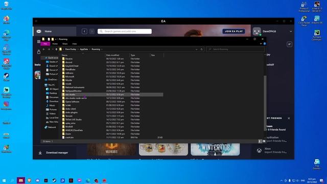Viewport: 327px width, 184px height.
Task: Click the EA search games field
Action: point(125,31)
